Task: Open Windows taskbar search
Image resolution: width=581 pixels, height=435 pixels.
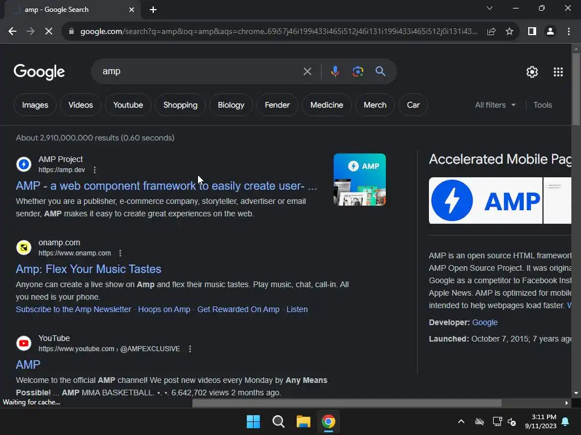Action: [278, 421]
